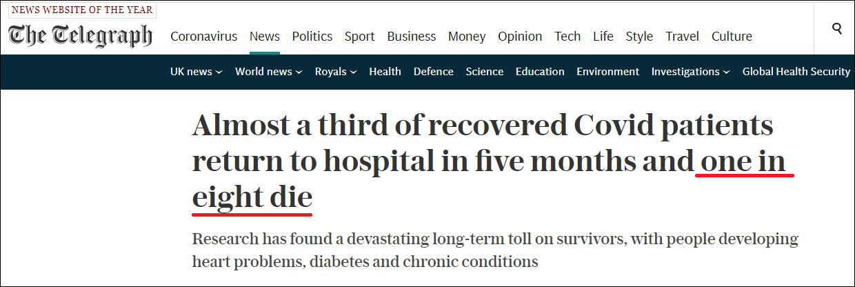Open the Investigations submenu
Image resolution: width=855 pixels, height=287 pixels.
coord(690,72)
